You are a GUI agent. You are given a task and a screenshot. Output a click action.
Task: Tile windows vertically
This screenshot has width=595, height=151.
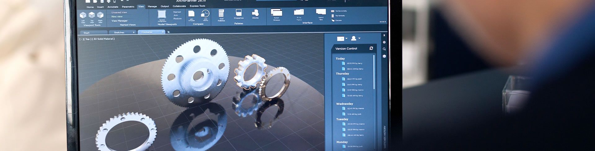(x=338, y=16)
